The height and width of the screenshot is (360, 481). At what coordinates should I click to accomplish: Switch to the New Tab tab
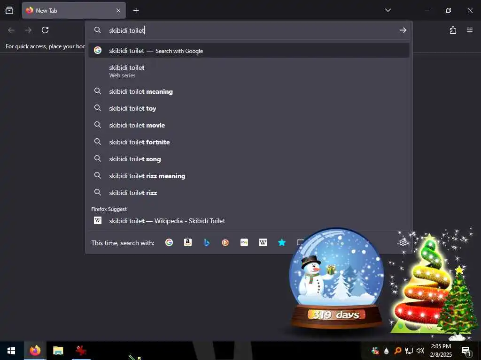click(74, 10)
